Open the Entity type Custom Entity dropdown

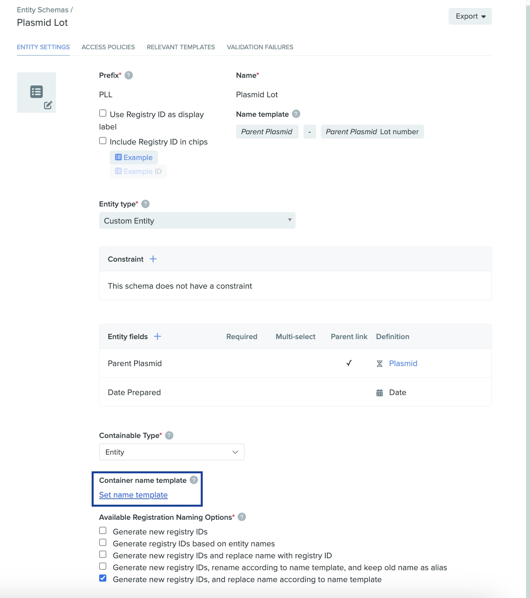pyautogui.click(x=197, y=220)
